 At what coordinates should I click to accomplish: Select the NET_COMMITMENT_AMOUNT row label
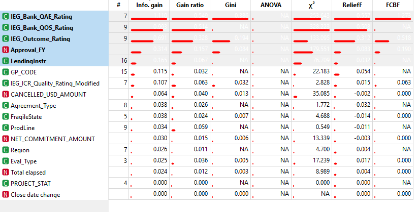point(52,139)
